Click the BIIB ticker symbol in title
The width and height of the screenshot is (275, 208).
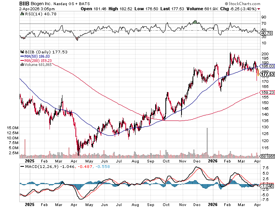point(24,4)
